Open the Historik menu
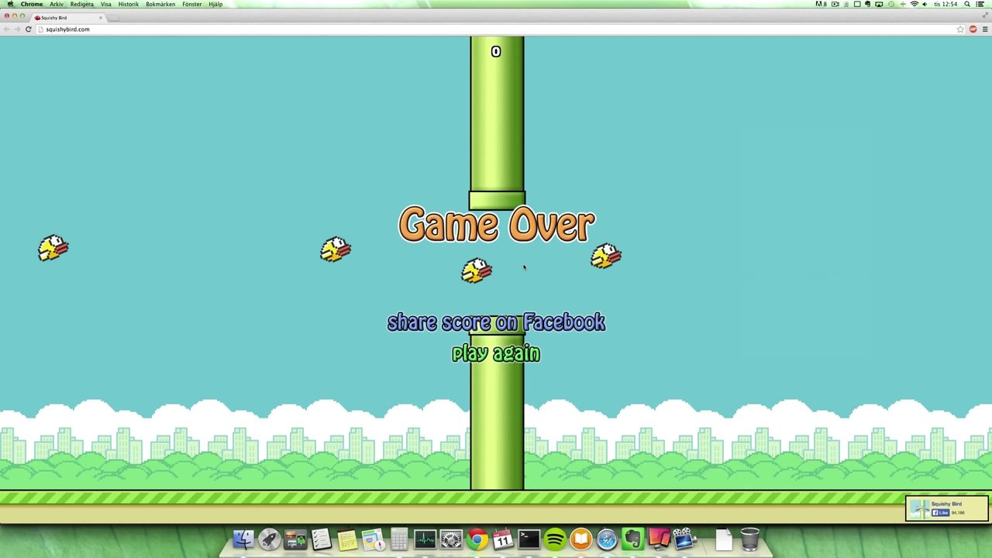 [x=129, y=4]
